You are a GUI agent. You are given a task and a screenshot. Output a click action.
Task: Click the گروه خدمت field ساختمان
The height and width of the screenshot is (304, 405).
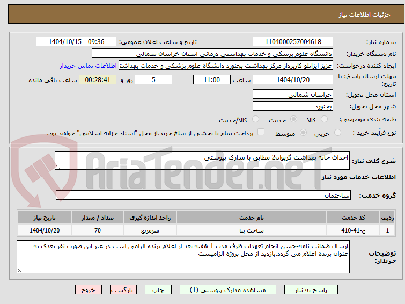(203, 195)
